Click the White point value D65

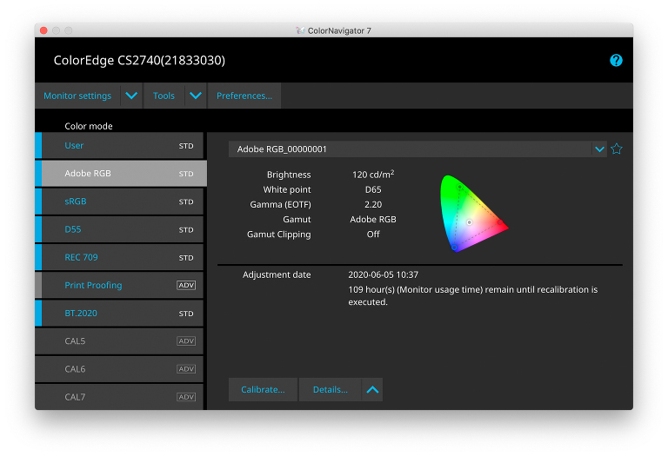click(373, 189)
